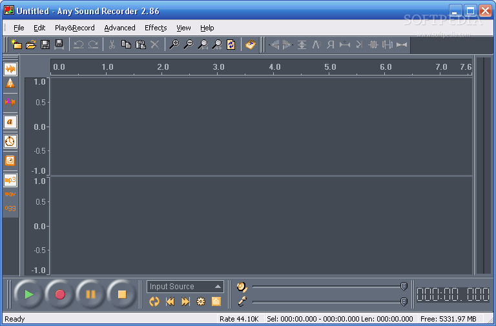Paste audio with the clipboard icon
Screen dimensions: 496x326
point(140,45)
